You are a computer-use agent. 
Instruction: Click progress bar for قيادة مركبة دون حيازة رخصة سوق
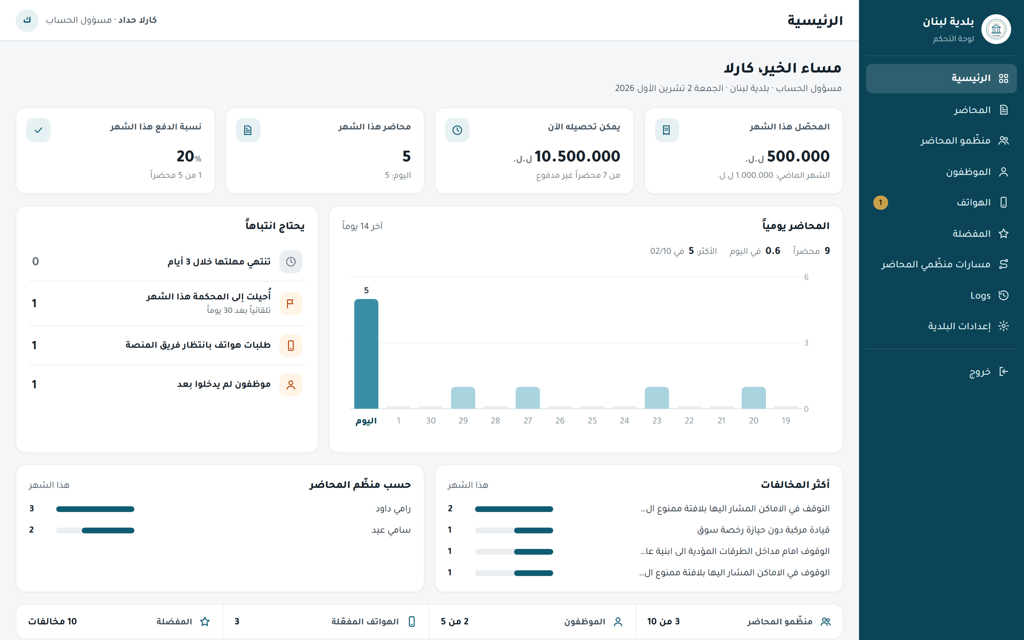click(x=514, y=530)
